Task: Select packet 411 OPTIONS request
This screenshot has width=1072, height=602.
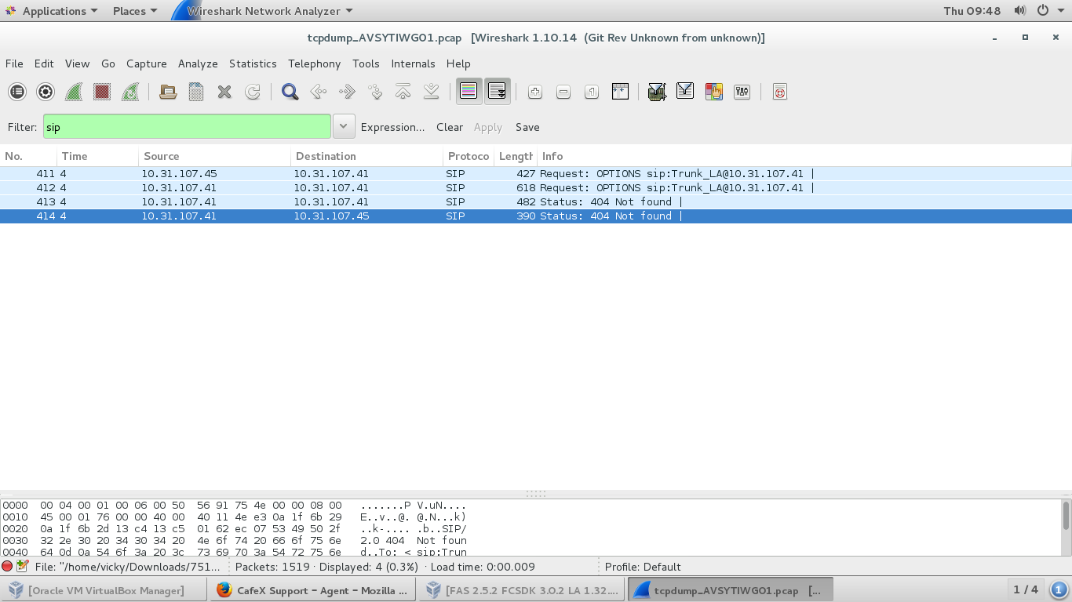Action: pyautogui.click(x=536, y=173)
